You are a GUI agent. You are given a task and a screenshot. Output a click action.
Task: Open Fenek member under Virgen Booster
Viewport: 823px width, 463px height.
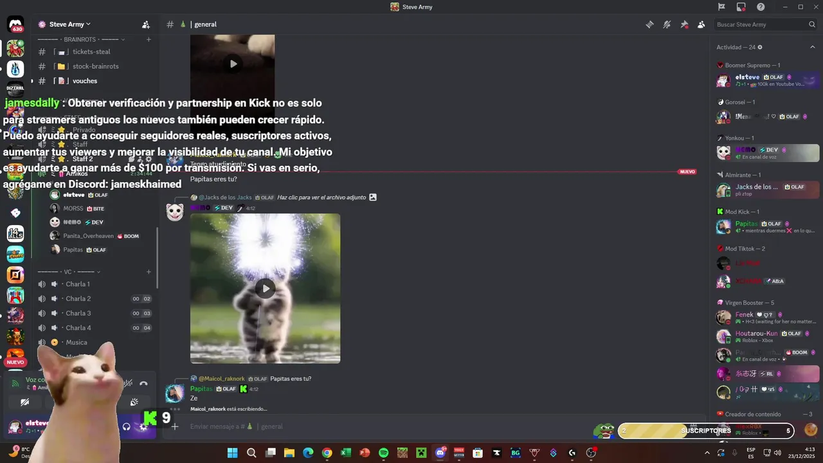tap(768, 318)
